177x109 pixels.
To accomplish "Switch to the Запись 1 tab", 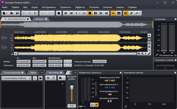I will click(40, 19).
